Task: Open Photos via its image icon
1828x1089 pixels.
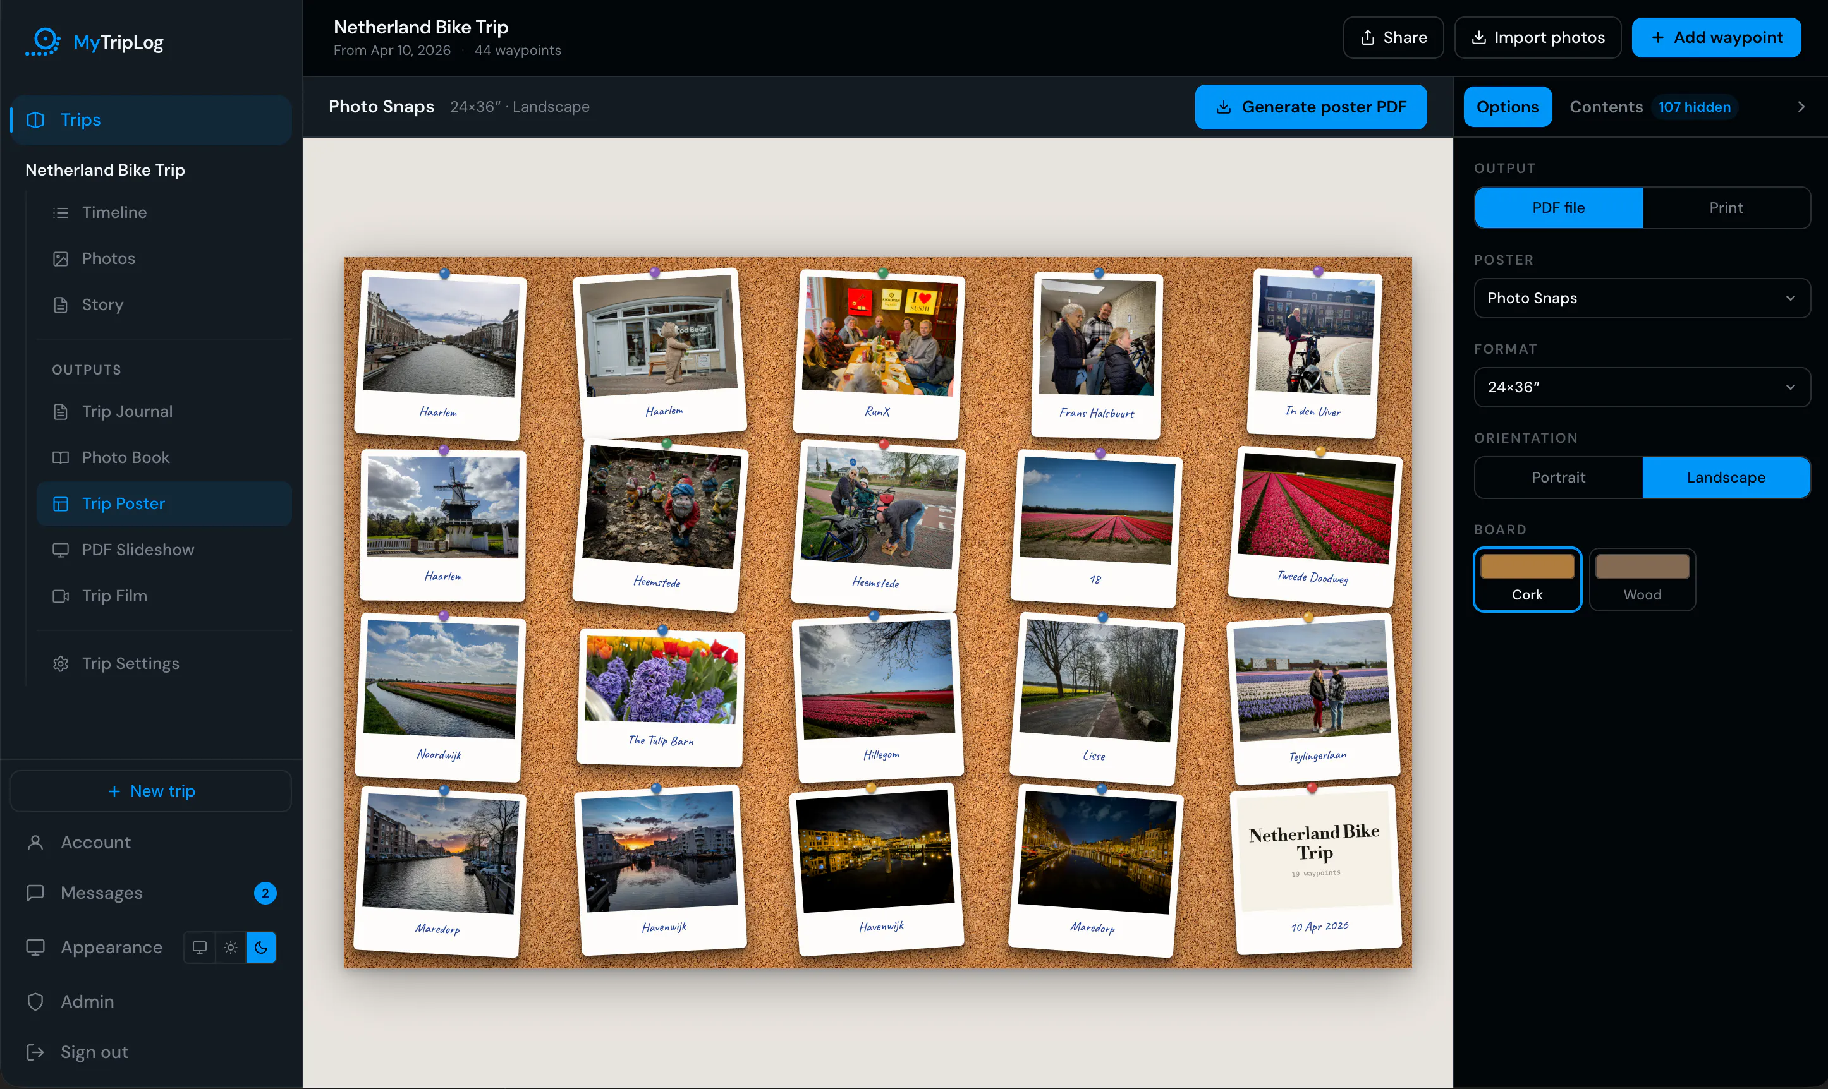Action: coord(61,259)
